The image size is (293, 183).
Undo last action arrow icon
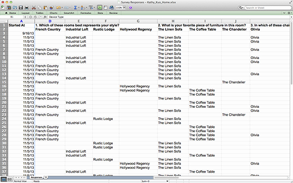(x=59, y=8)
